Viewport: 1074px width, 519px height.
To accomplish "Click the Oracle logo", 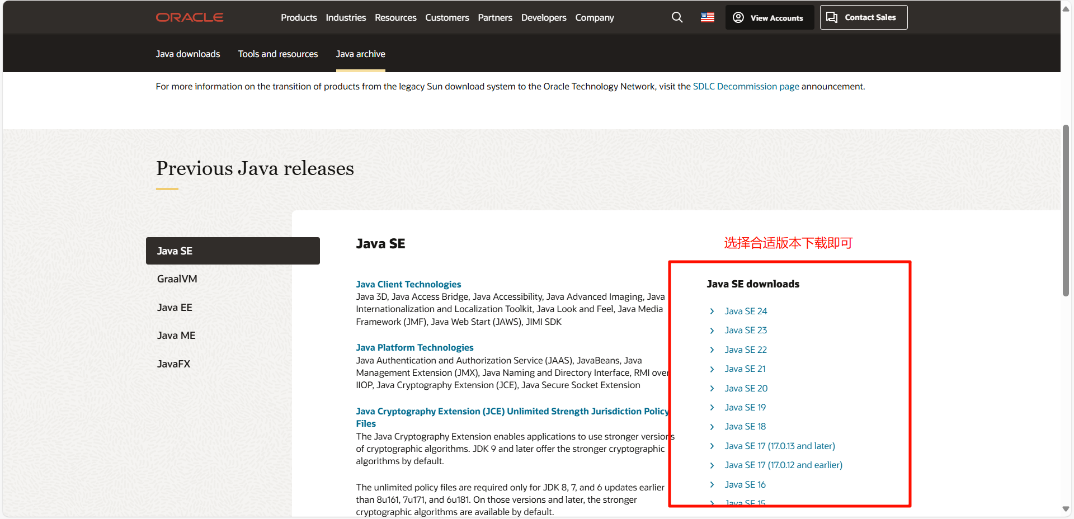I will tap(190, 17).
